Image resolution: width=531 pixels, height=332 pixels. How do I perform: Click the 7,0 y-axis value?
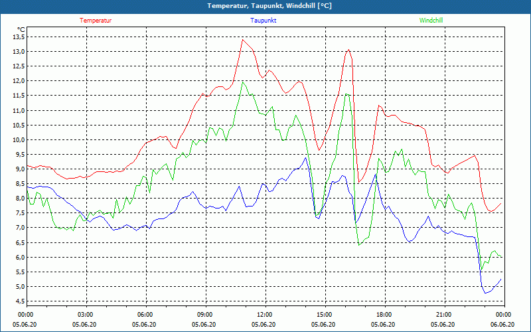tap(21, 228)
